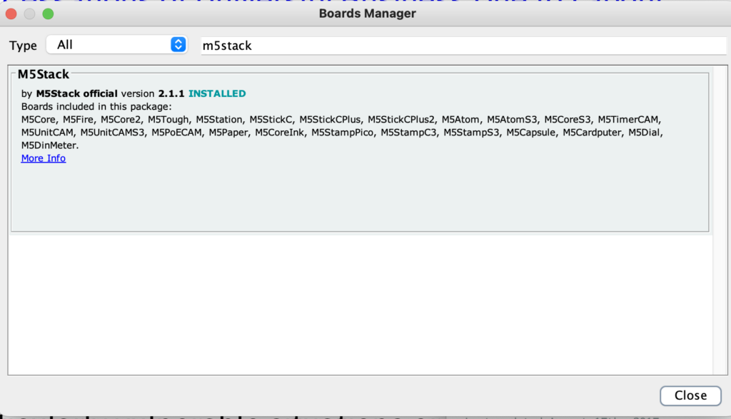Click the teal INSTALLED status label
This screenshot has height=419, width=731.
(217, 93)
